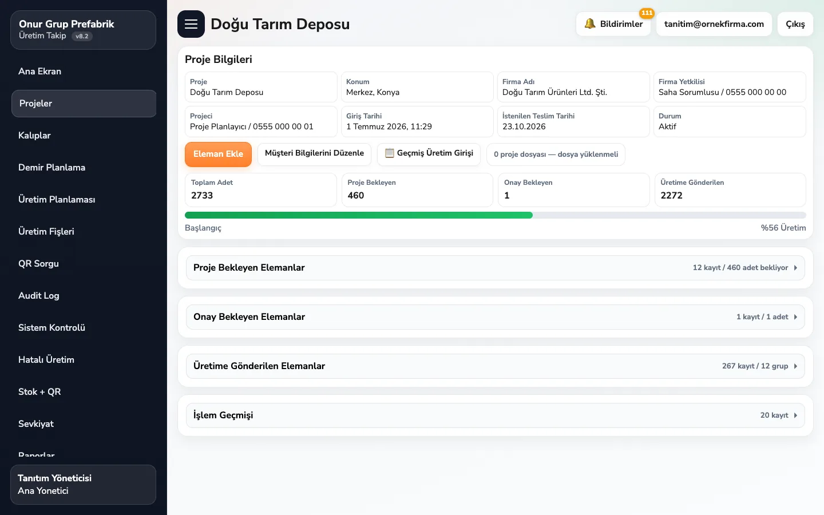Open QR Sorgu in sidebar
The width and height of the screenshot is (824, 515).
click(x=84, y=264)
